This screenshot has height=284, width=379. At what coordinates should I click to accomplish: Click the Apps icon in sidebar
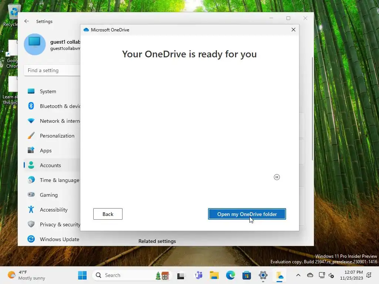pos(31,150)
